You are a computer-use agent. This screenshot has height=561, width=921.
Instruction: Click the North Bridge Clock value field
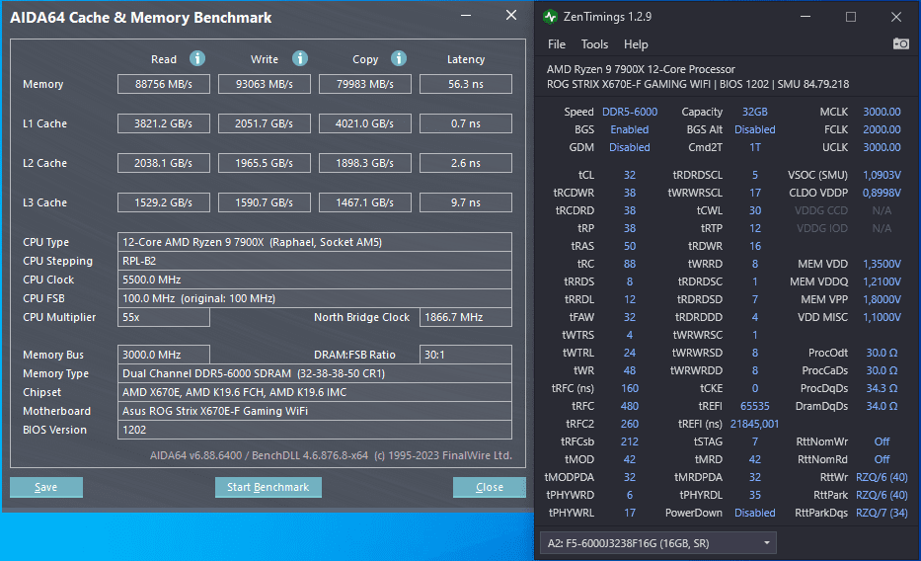click(466, 317)
